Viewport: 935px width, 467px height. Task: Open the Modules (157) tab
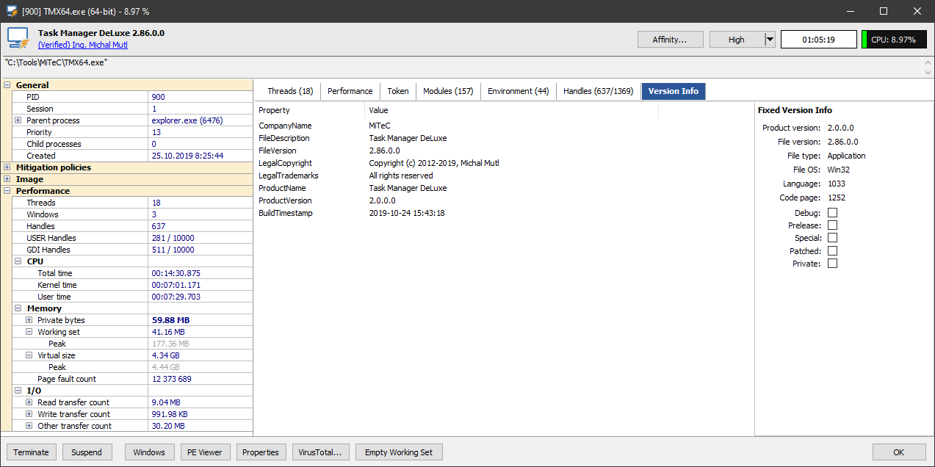(448, 91)
